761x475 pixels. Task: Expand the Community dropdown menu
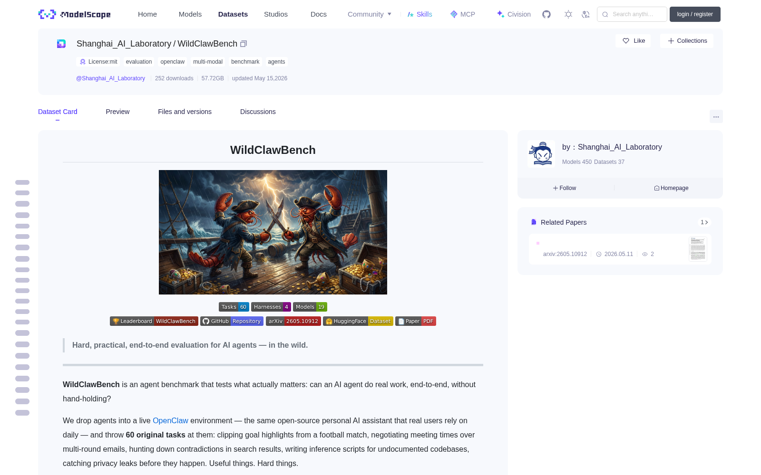370,14
